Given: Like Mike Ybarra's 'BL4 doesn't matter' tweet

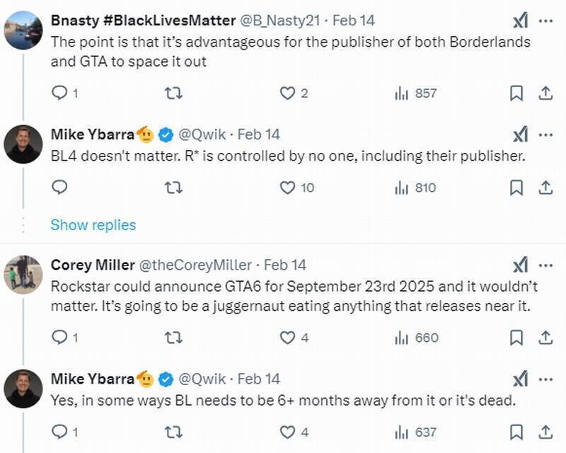Looking at the screenshot, I should click(287, 188).
